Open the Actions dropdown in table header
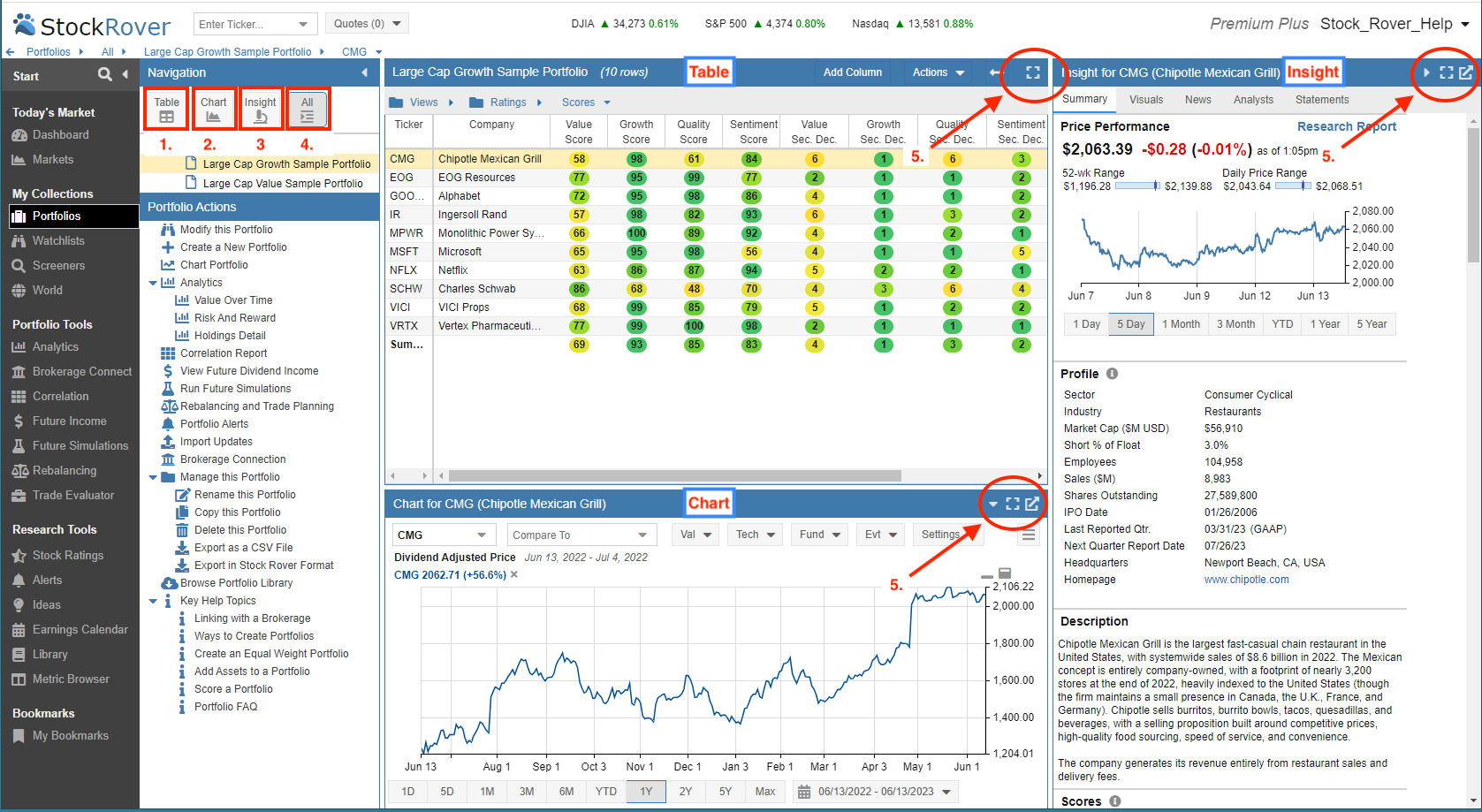 939,72
